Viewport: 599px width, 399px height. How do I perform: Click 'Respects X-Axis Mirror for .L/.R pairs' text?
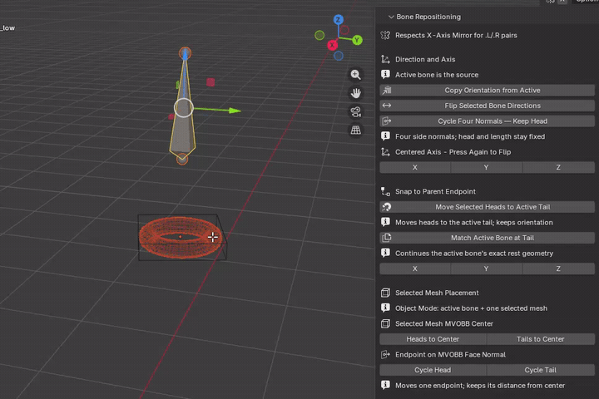456,35
